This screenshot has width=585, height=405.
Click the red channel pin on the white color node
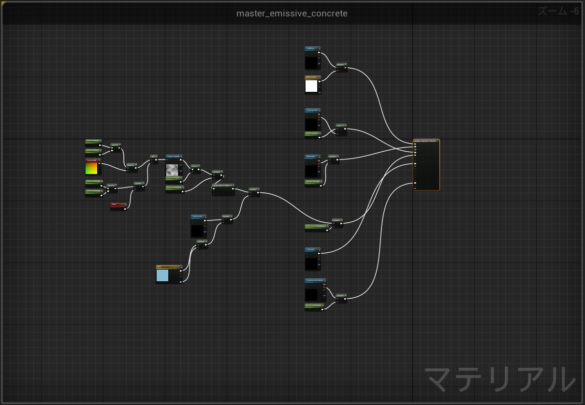tap(320, 84)
